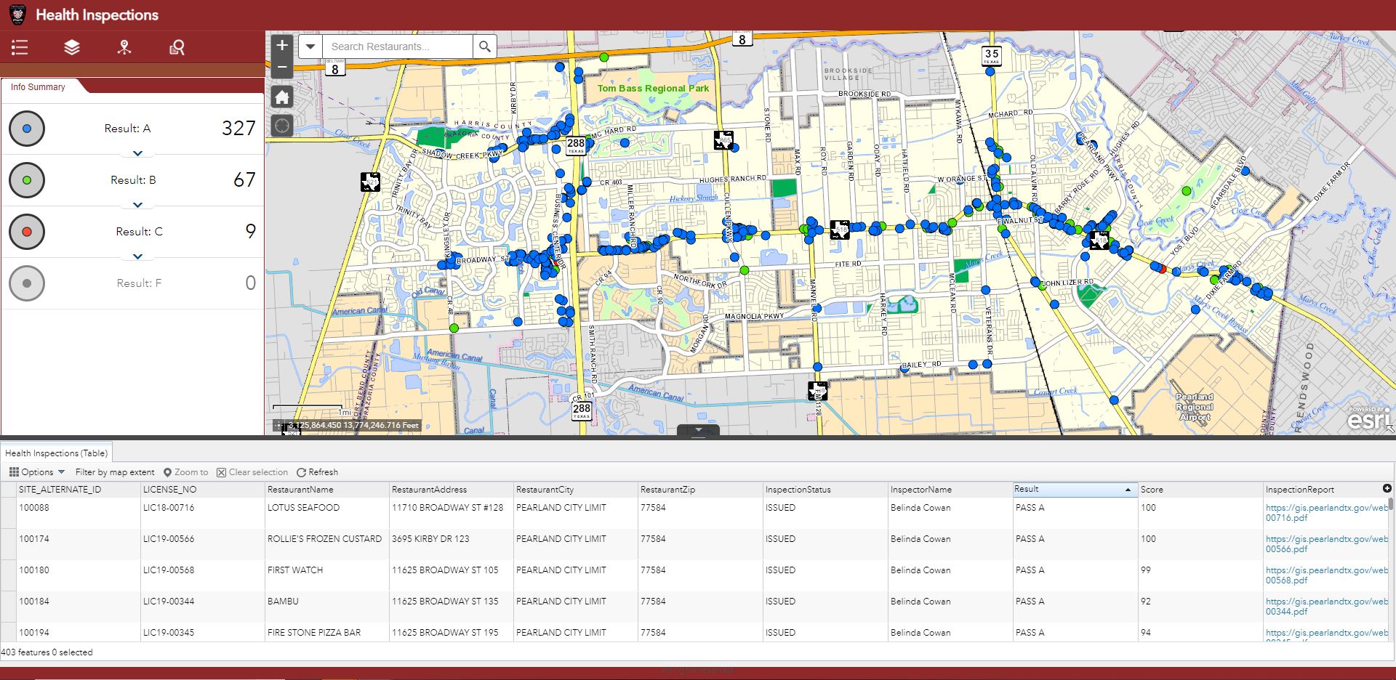
Task: Select the Info Summary tab
Action: click(39, 86)
